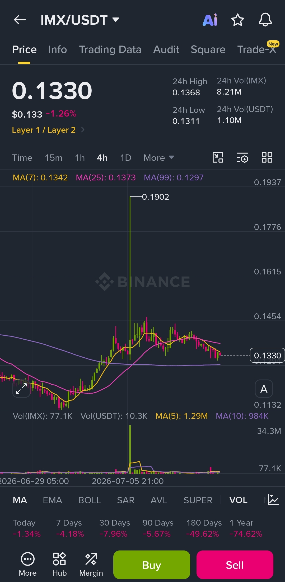Open the Hub icon

pos(59,565)
